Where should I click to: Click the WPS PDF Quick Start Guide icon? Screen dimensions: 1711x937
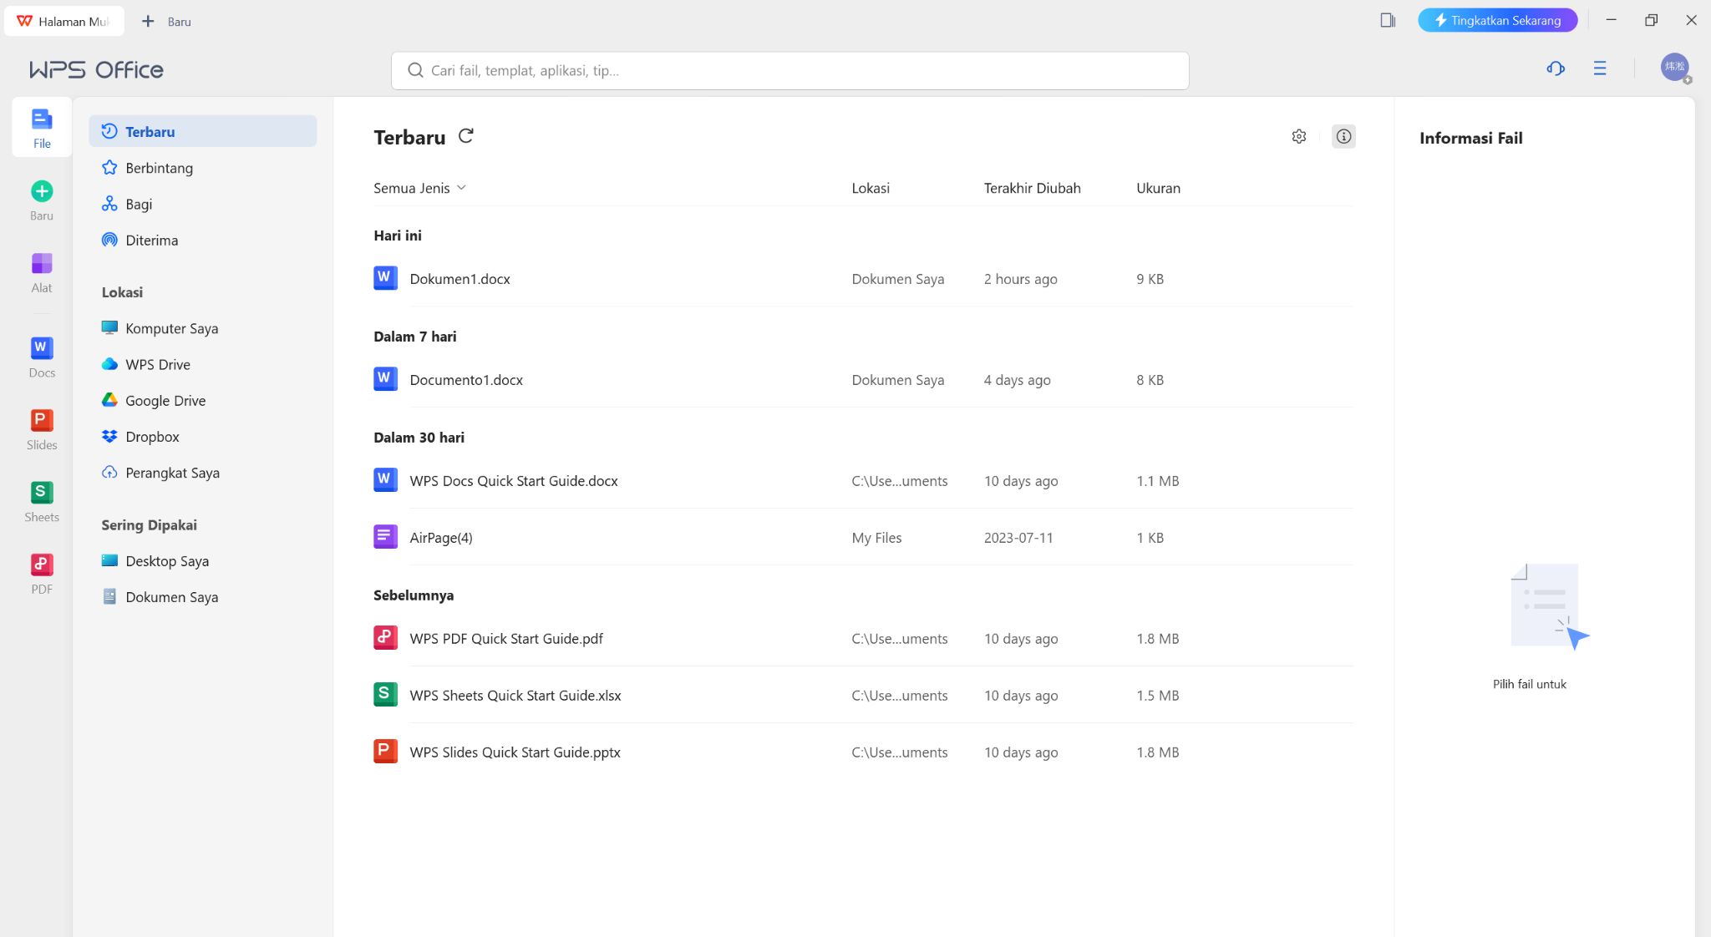pos(385,638)
